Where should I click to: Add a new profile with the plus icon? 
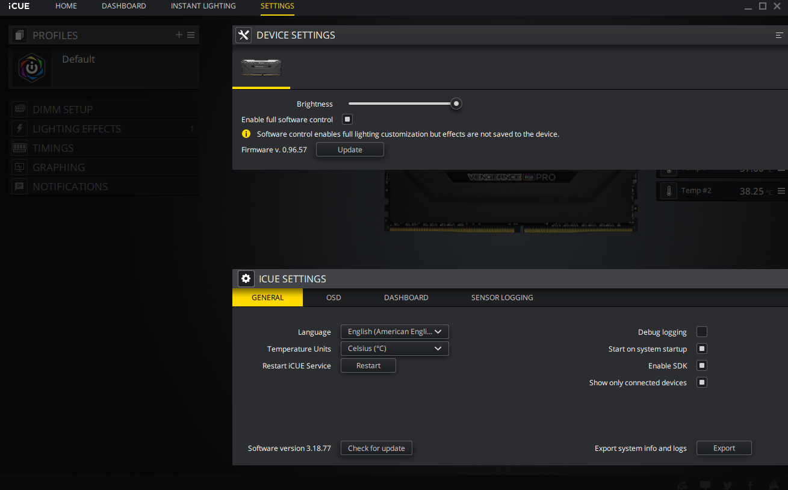[179, 35]
